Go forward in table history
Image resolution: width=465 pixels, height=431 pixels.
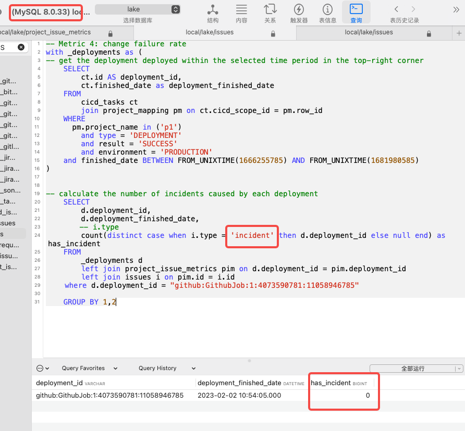tap(413, 9)
